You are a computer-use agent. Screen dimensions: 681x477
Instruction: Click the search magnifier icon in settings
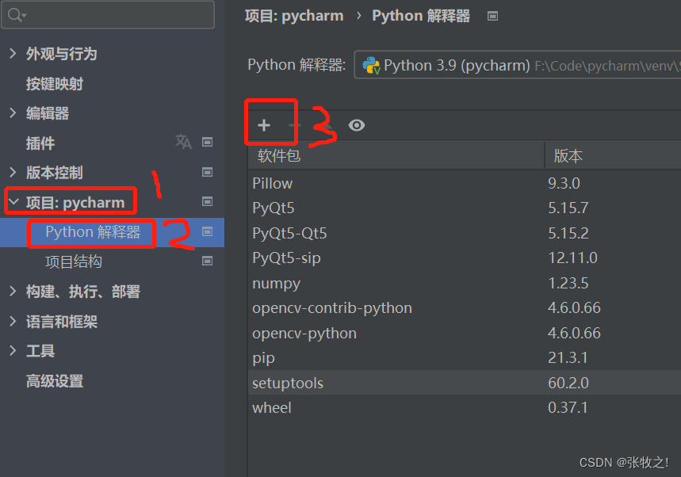tap(17, 15)
